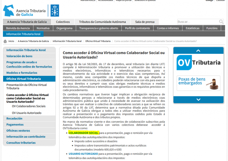Open Consultas tributarias sidebar item

point(29,143)
